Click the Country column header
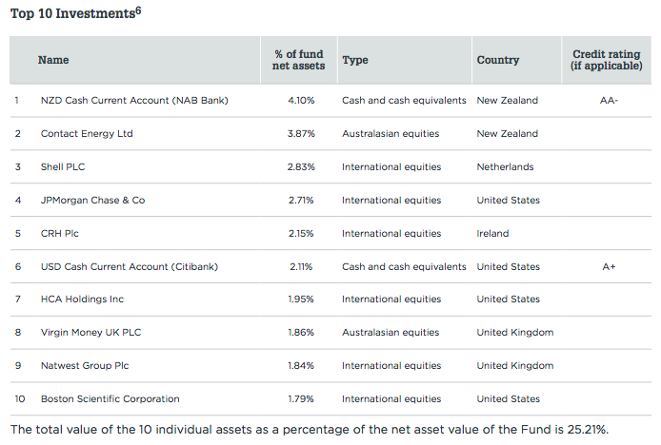Screen dimensions: 661x445 [x=498, y=60]
